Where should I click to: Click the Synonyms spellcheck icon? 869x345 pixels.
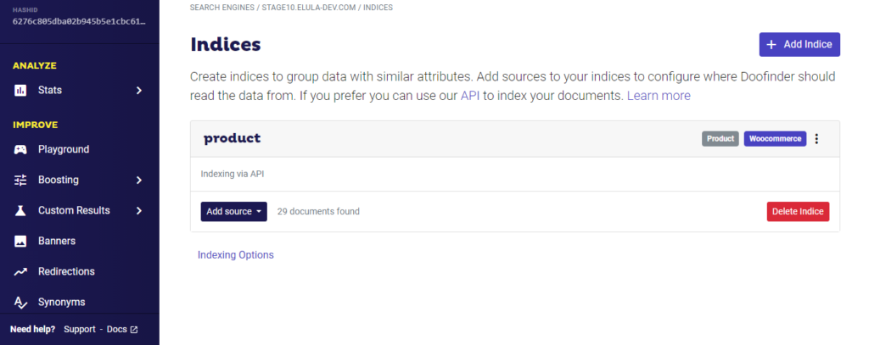[x=20, y=302]
